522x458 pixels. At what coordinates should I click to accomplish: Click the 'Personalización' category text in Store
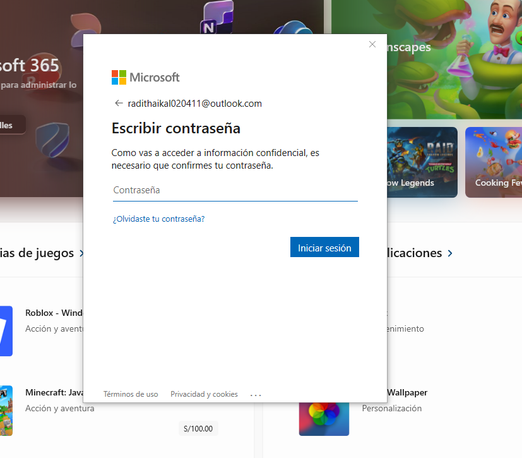pyautogui.click(x=392, y=408)
